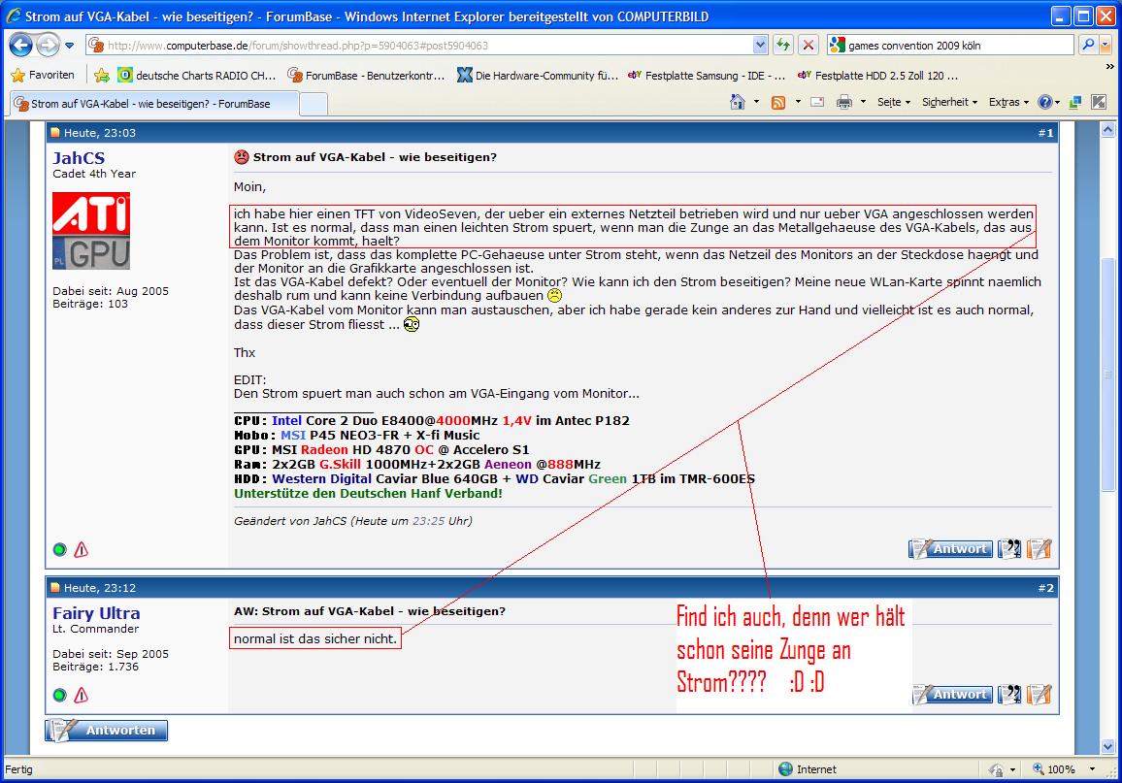
Task: Click the angry red smiley post icon
Action: pos(242,156)
